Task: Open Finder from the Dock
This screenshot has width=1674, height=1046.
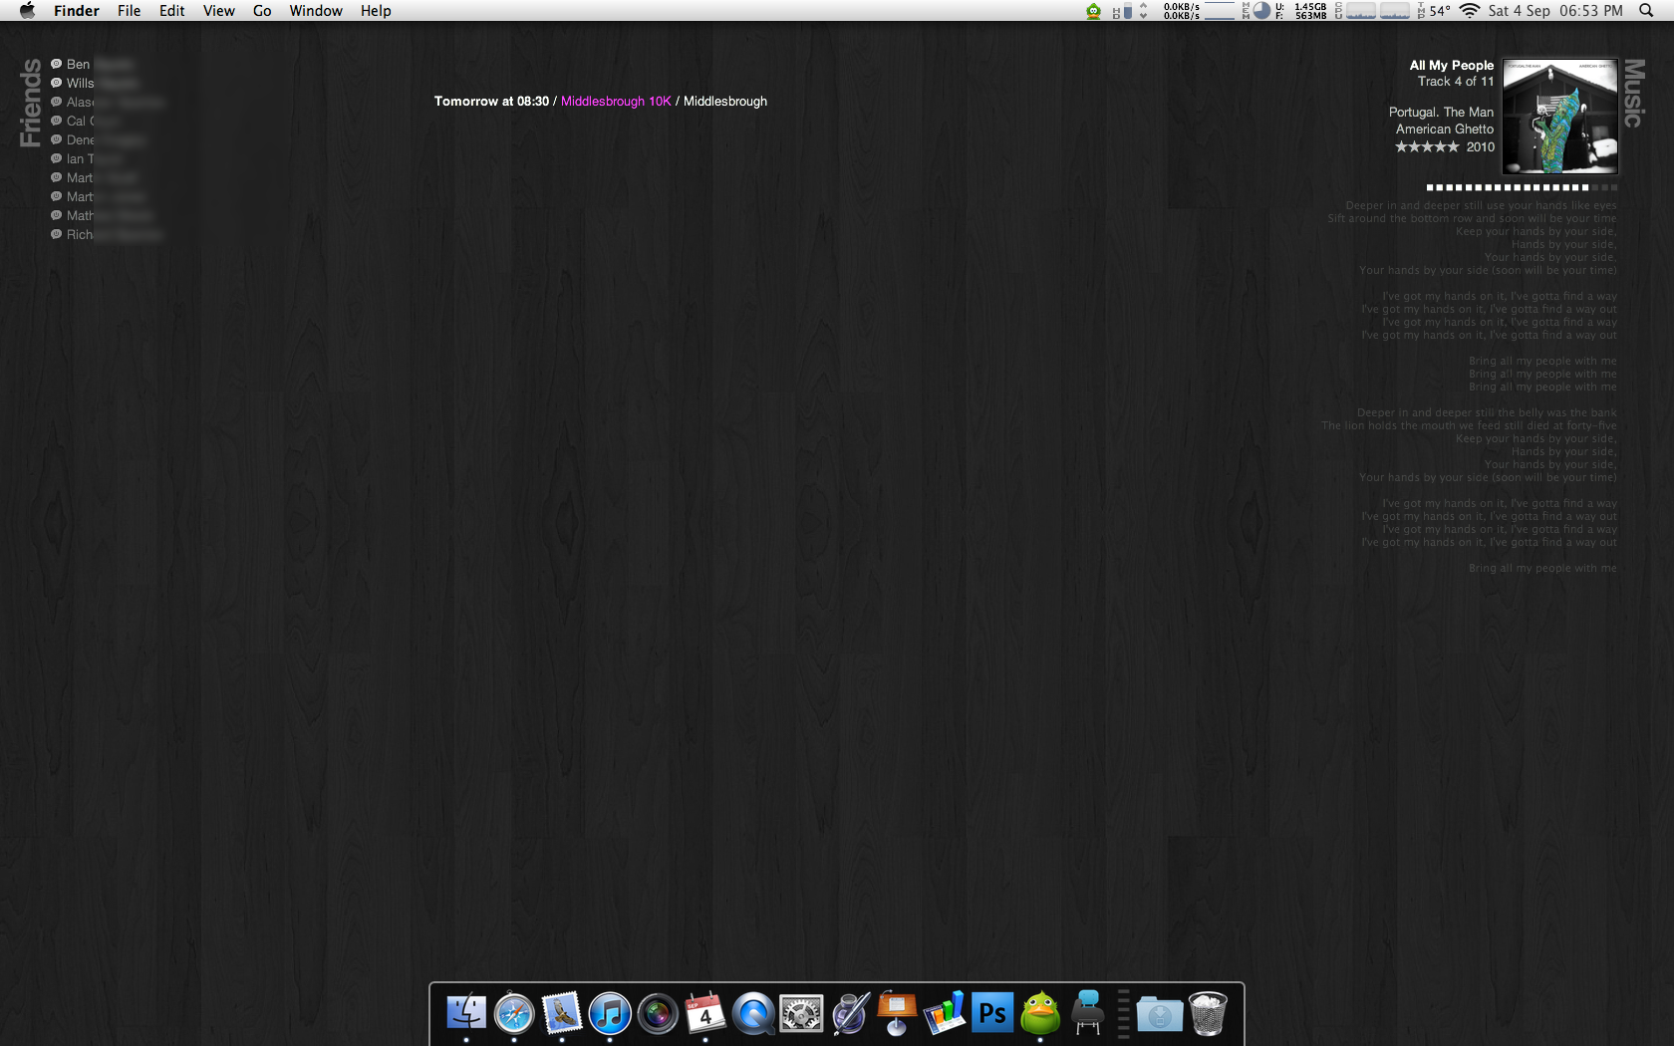Action: (466, 1014)
